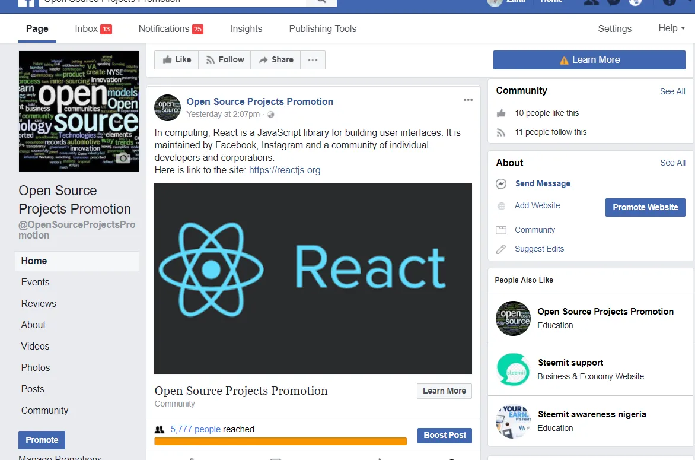Click the thumbs-up icon beside 10 people like this
Image resolution: width=695 pixels, height=460 pixels.
coord(501,113)
